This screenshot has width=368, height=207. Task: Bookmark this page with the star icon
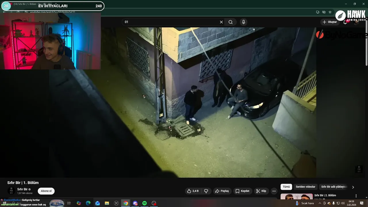pyautogui.click(x=330, y=12)
